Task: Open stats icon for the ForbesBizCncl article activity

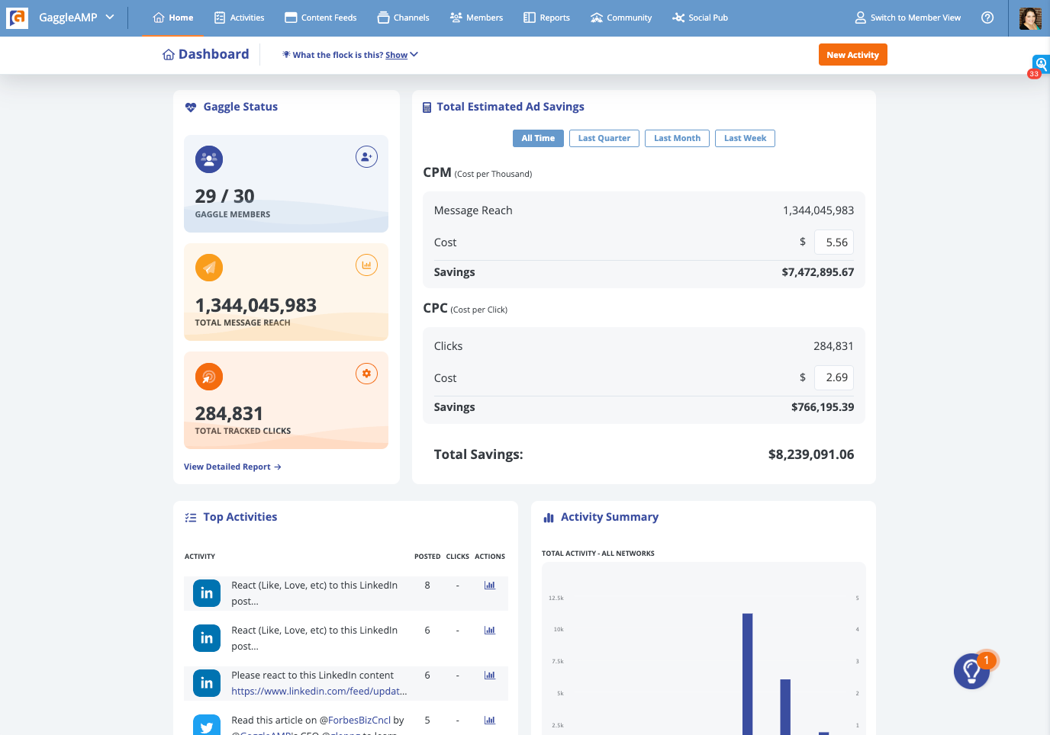Action: point(490,721)
